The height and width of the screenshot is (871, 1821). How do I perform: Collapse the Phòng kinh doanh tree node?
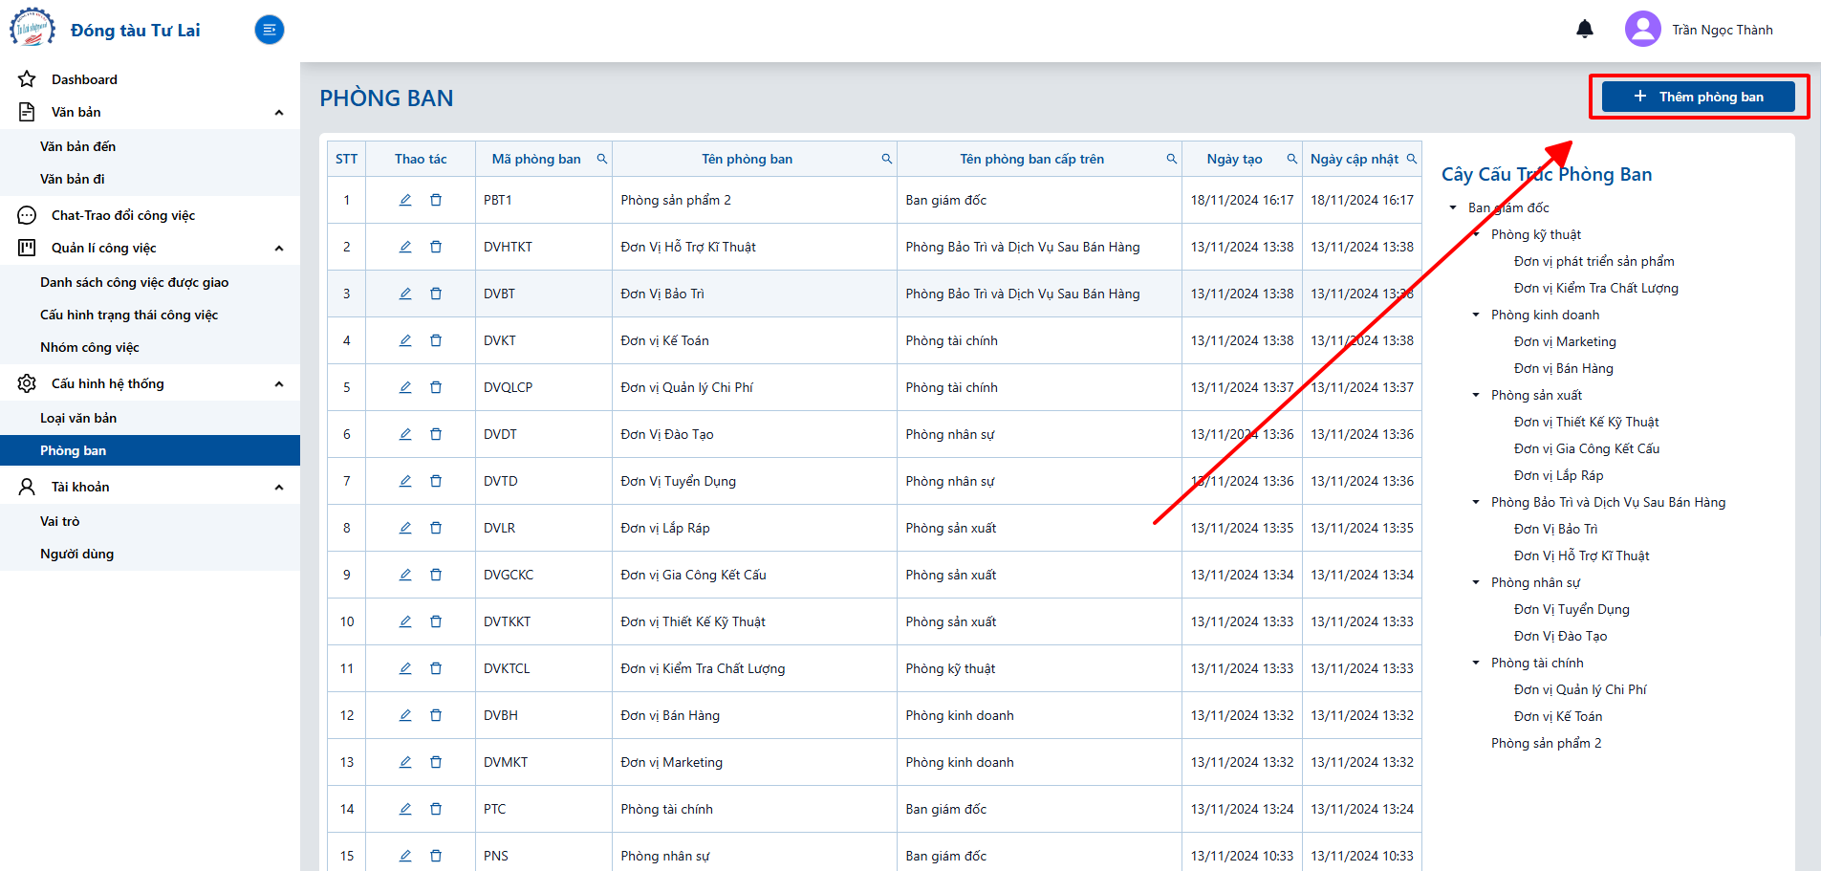(x=1476, y=315)
